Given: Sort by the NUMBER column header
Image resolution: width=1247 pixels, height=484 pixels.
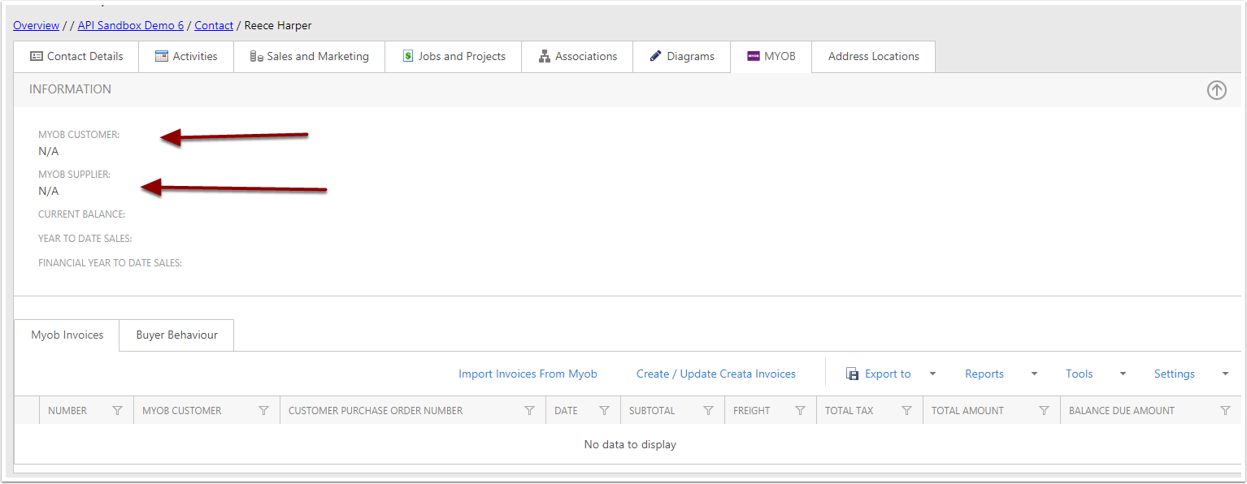Looking at the screenshot, I should [x=67, y=411].
